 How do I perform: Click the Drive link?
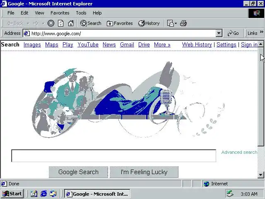pyautogui.click(x=144, y=44)
